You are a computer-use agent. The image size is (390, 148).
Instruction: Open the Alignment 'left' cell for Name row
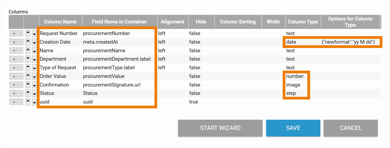click(x=162, y=51)
